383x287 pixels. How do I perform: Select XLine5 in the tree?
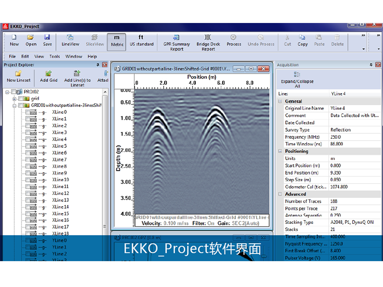click(x=59, y=146)
